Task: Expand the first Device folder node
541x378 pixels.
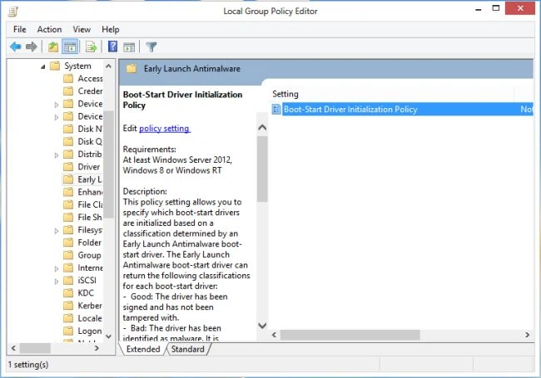Action: pos(57,105)
